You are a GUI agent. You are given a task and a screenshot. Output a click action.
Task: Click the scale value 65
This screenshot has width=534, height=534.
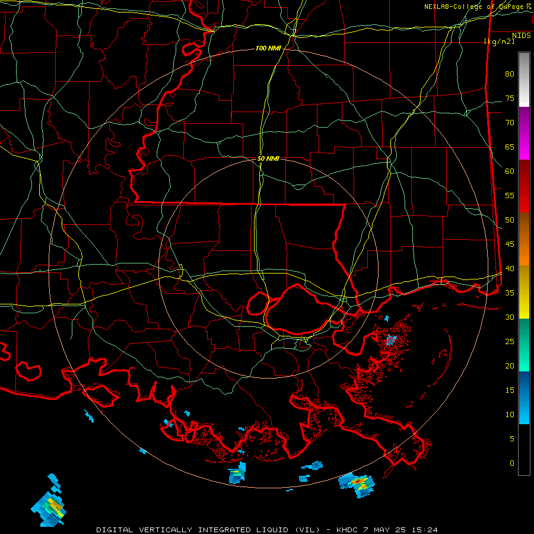(x=510, y=147)
